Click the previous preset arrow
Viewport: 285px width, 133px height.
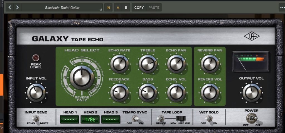[10, 7]
